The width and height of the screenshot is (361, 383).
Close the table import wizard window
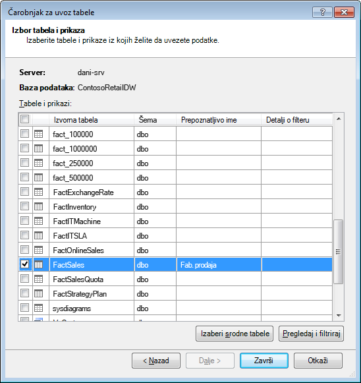344,13
